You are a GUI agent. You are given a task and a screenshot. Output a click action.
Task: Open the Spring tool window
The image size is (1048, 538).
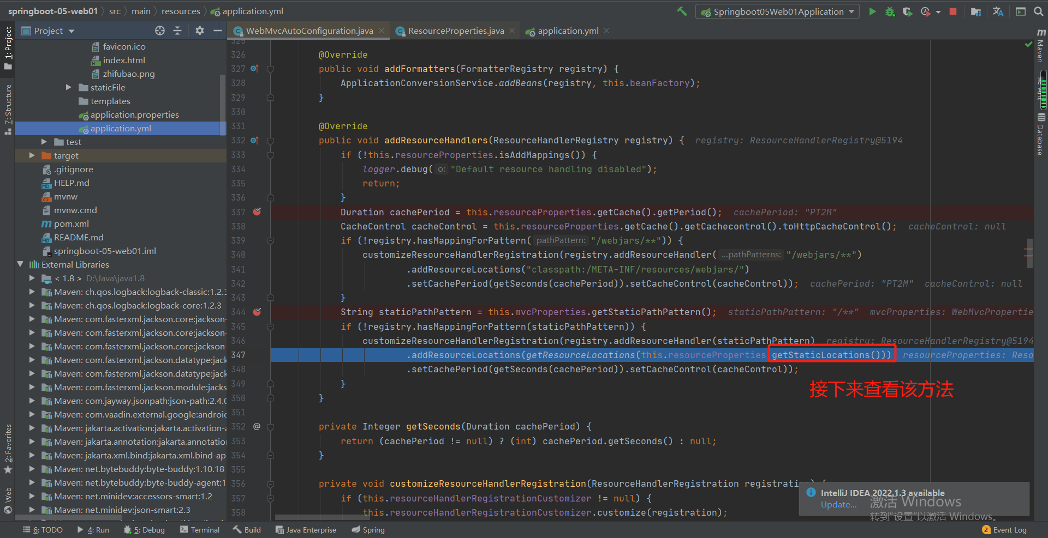pyautogui.click(x=368, y=529)
